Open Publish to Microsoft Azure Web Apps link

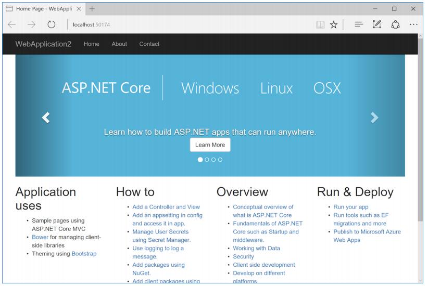tap(367, 236)
